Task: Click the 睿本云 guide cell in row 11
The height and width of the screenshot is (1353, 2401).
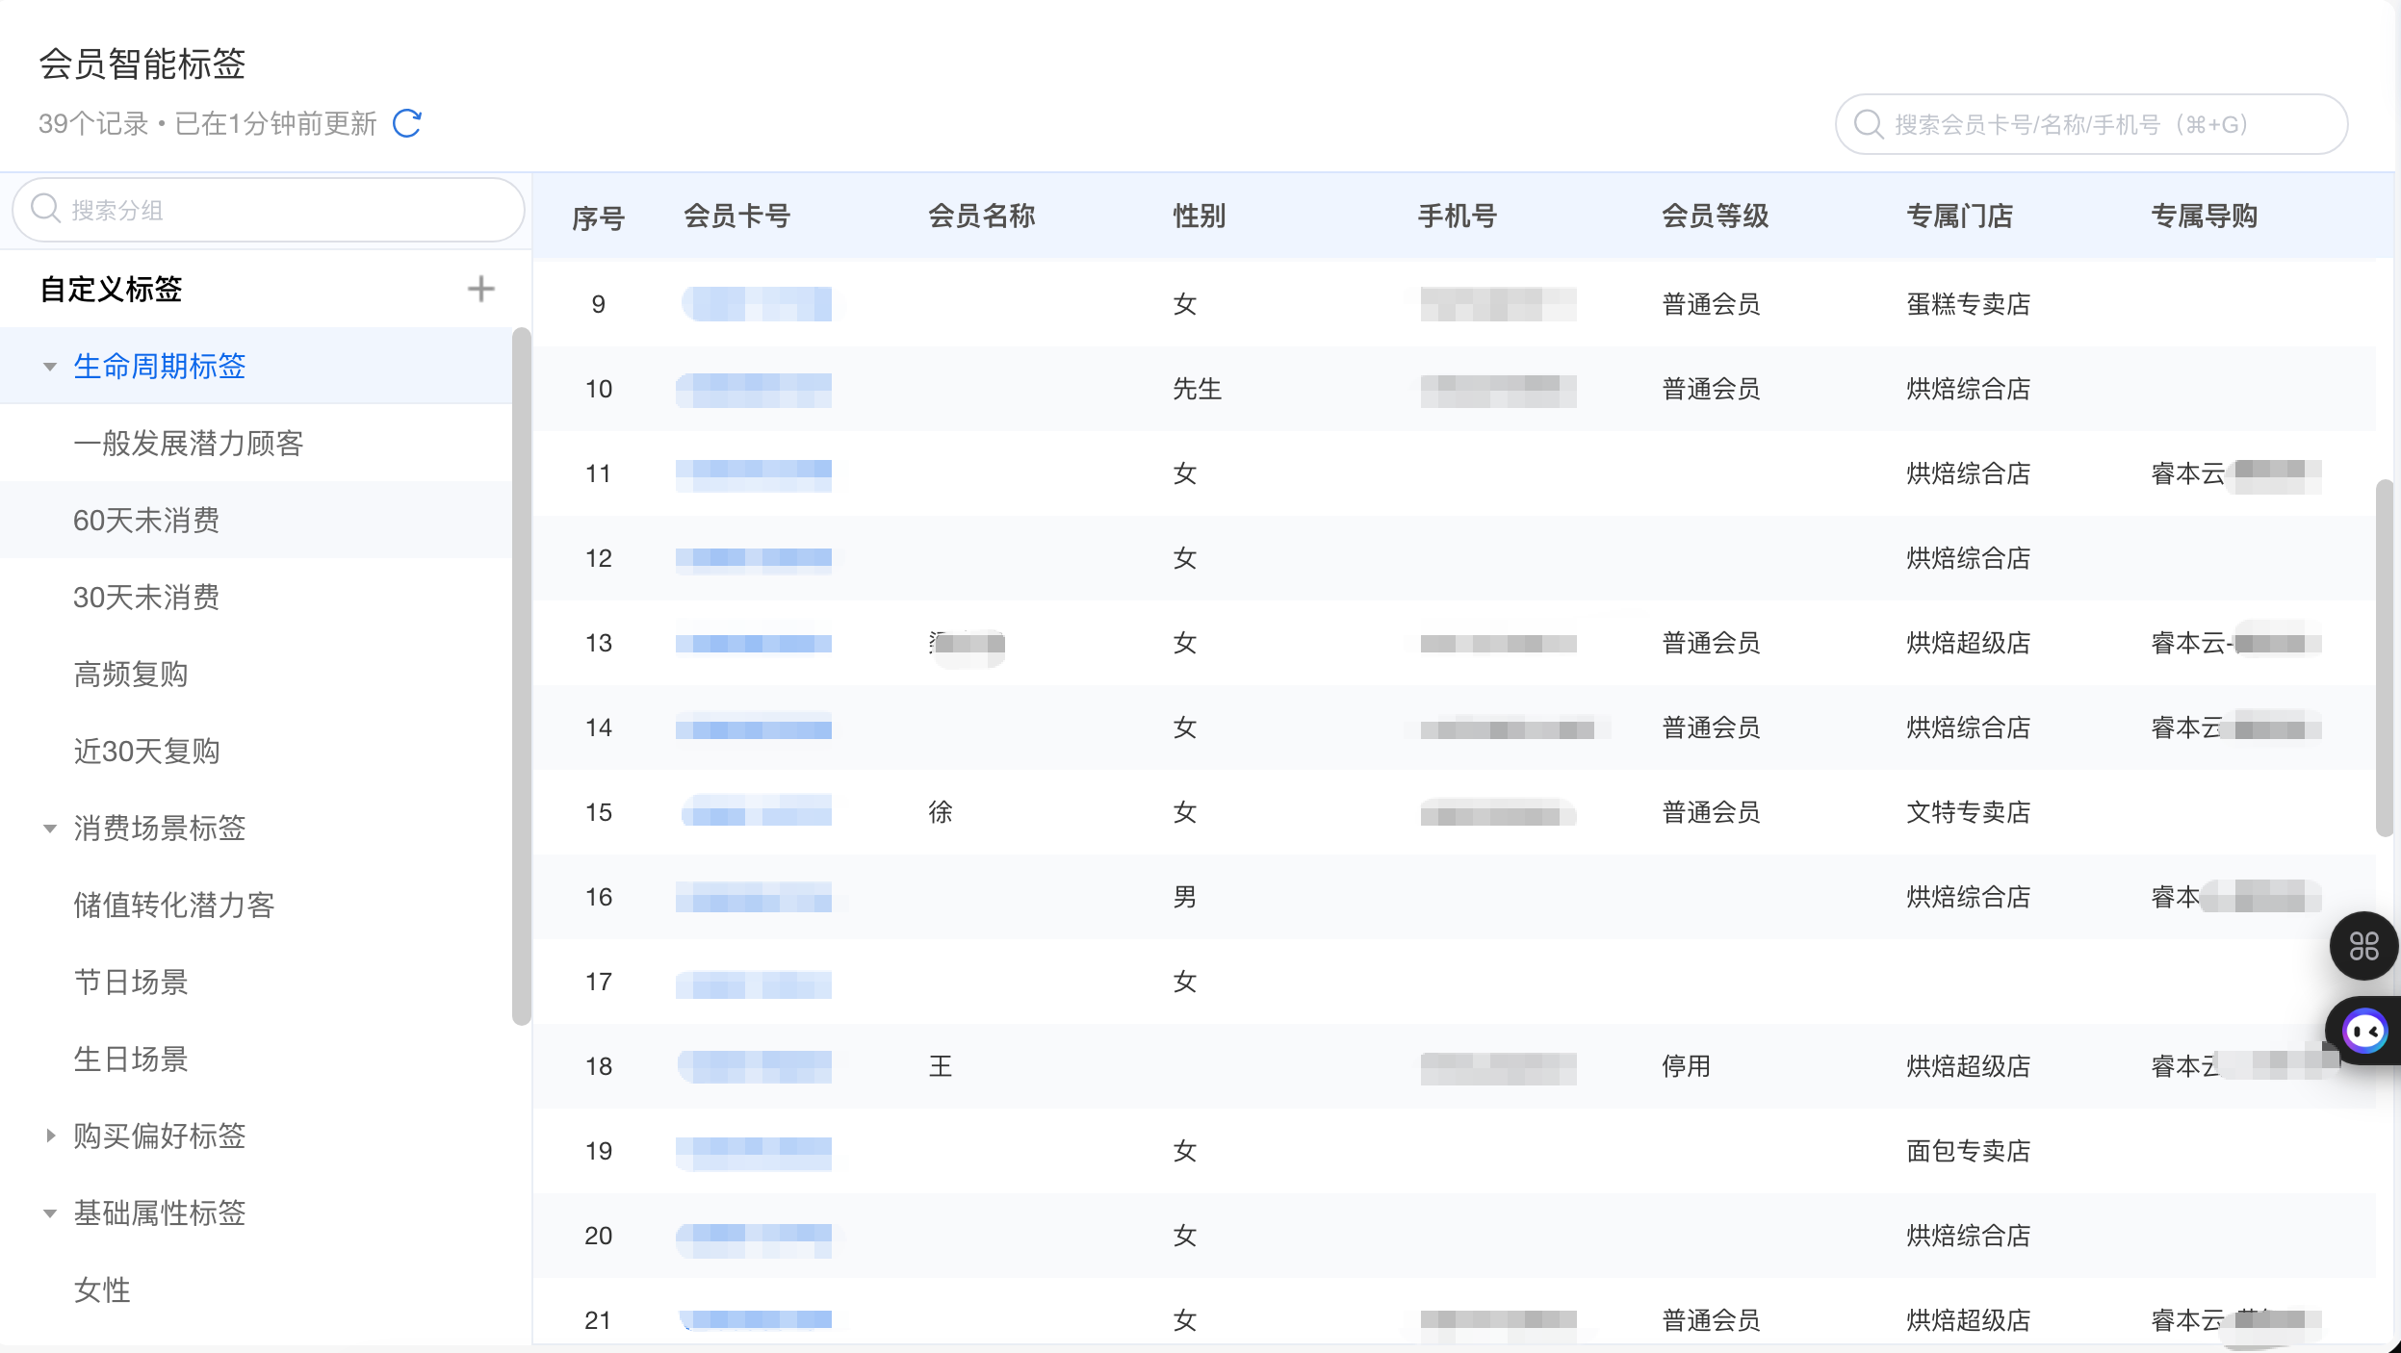Action: (x=2236, y=473)
